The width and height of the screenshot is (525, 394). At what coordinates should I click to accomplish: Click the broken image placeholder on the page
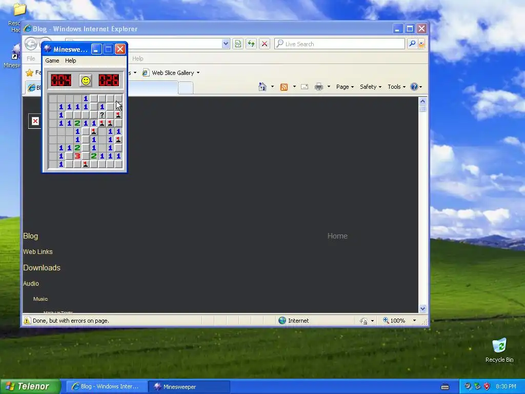(x=35, y=121)
